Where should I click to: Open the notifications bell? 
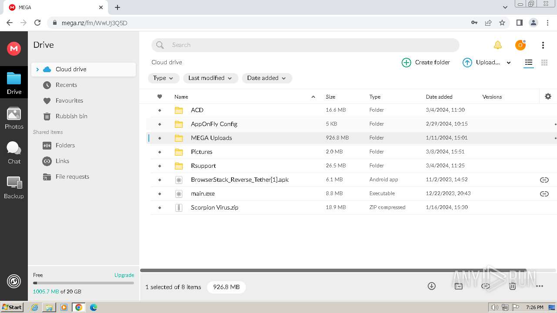pyautogui.click(x=497, y=45)
